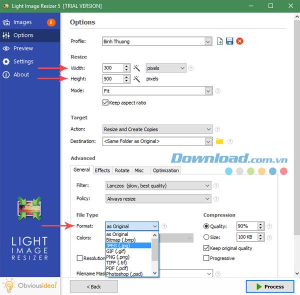Choose JPEG (.jpg) from format list
The height and width of the screenshot is (295, 300).
click(x=128, y=245)
